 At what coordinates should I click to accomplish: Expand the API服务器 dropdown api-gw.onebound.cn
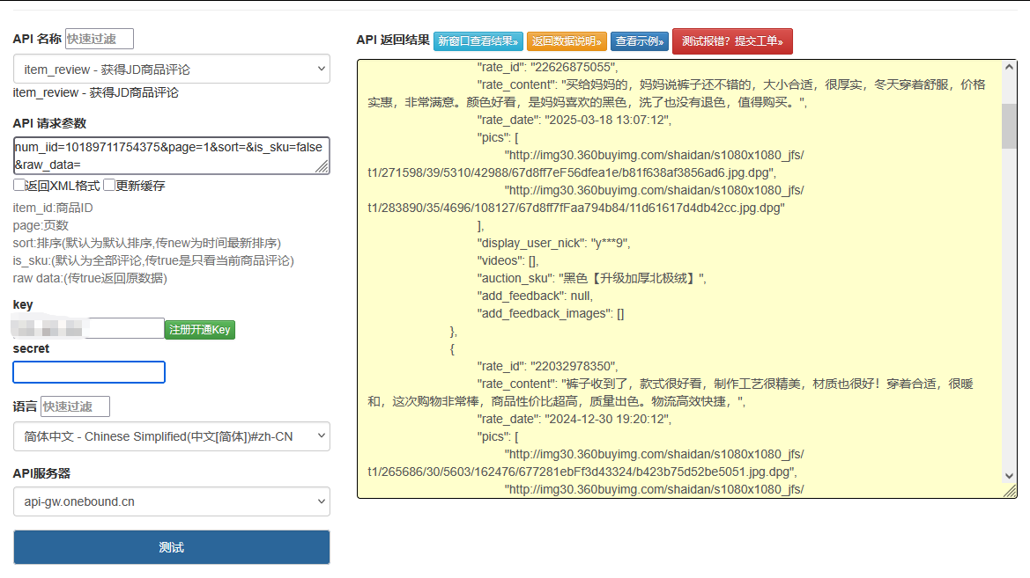[x=171, y=501]
